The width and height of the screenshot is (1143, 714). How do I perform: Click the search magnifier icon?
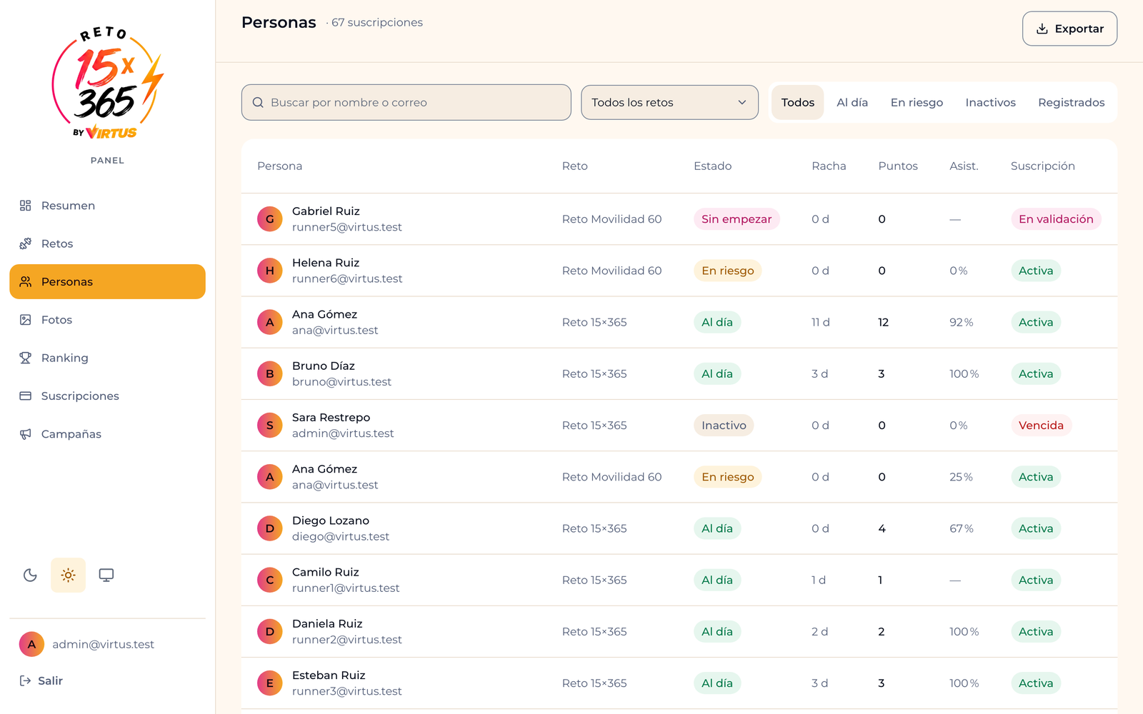(x=258, y=103)
